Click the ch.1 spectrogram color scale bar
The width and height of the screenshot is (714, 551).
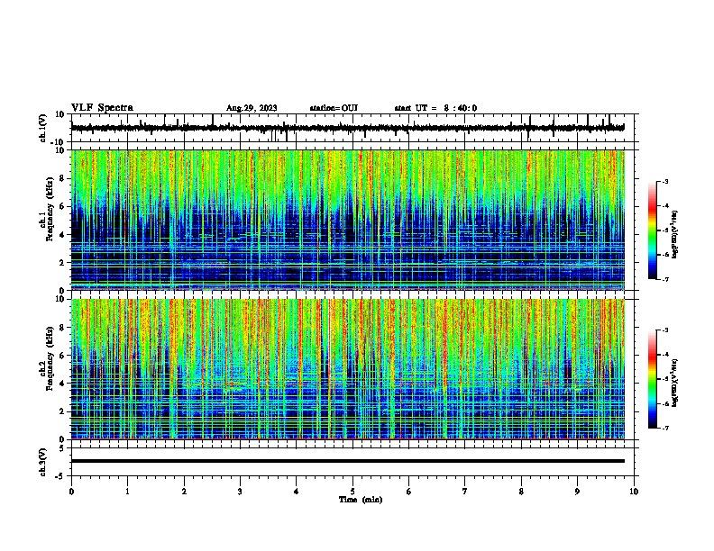pos(653,230)
